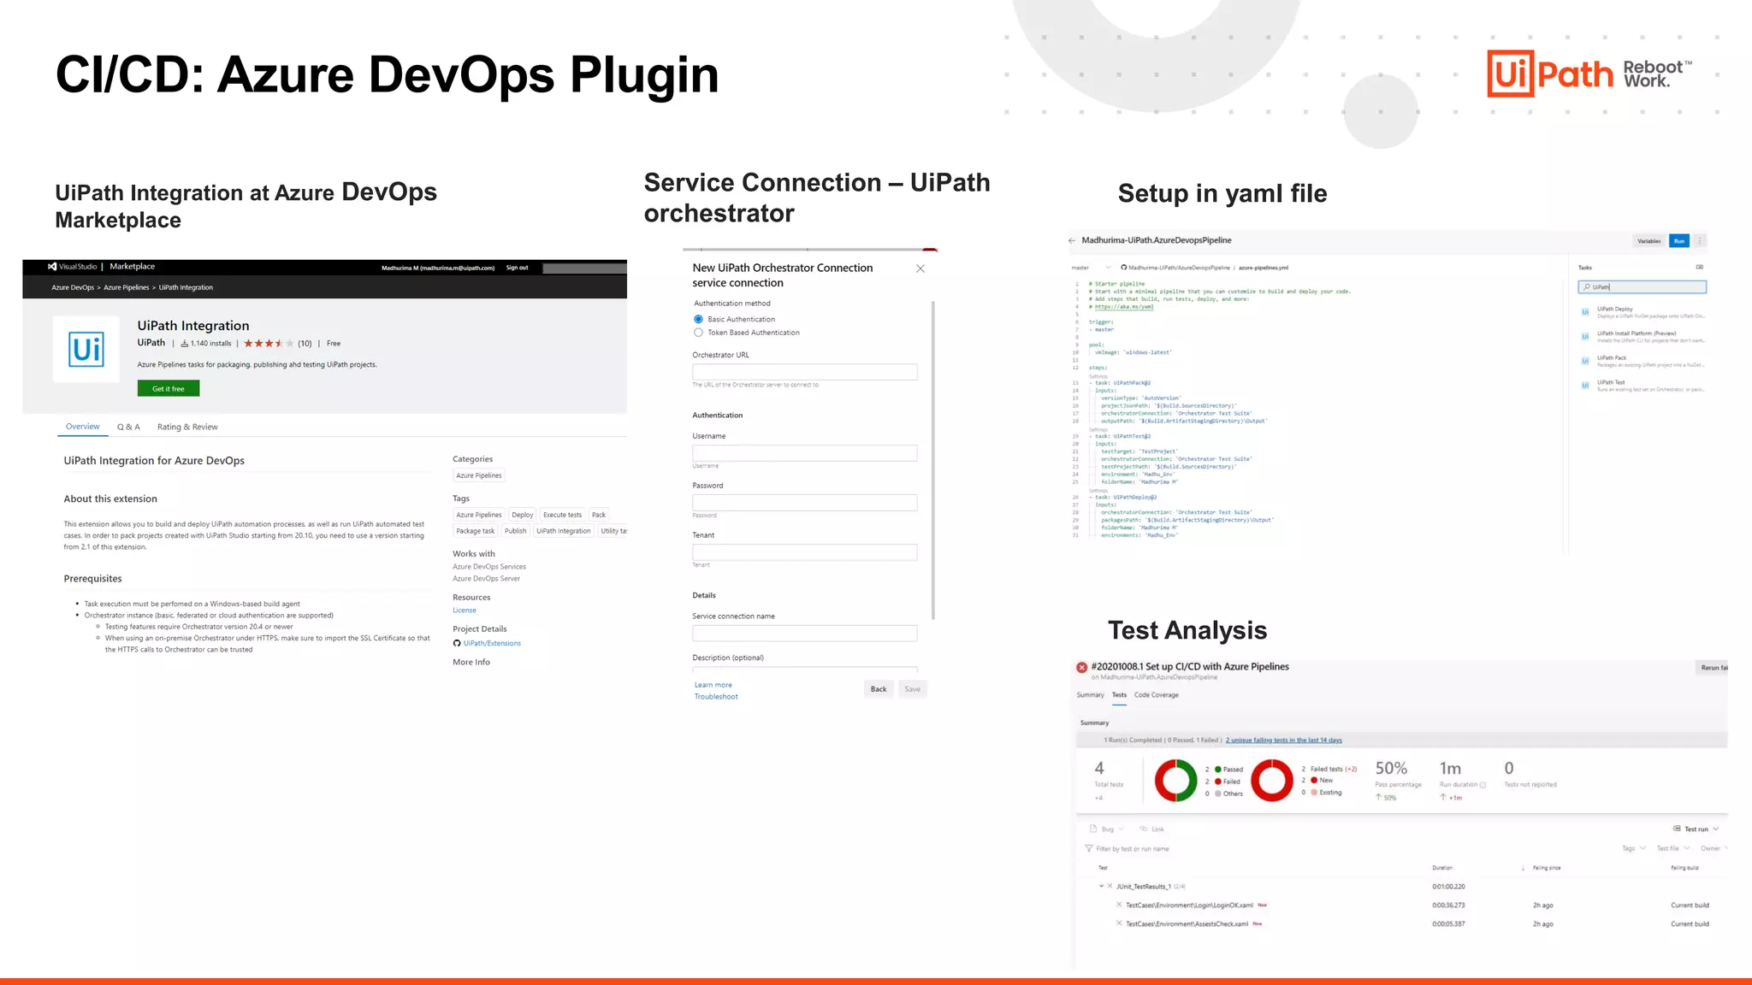This screenshot has width=1752, height=985.
Task: Open the Troubleshoot link
Action: pyautogui.click(x=716, y=697)
